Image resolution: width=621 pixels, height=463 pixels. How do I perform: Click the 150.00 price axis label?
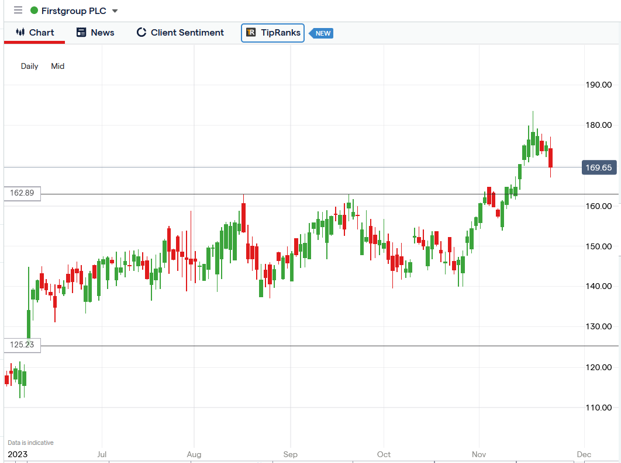coord(598,246)
